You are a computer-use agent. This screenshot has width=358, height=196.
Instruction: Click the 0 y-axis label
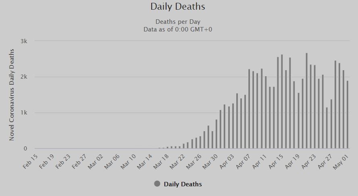pyautogui.click(x=25, y=149)
